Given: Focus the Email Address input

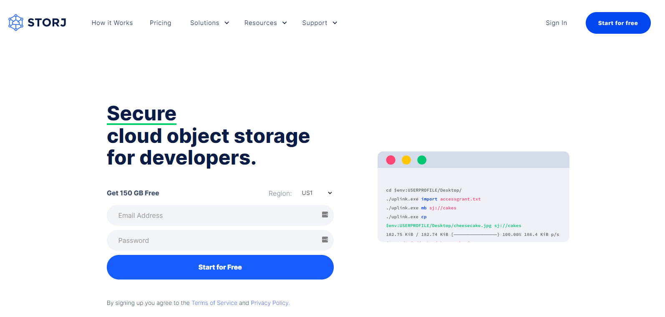Looking at the screenshot, I should (x=220, y=215).
